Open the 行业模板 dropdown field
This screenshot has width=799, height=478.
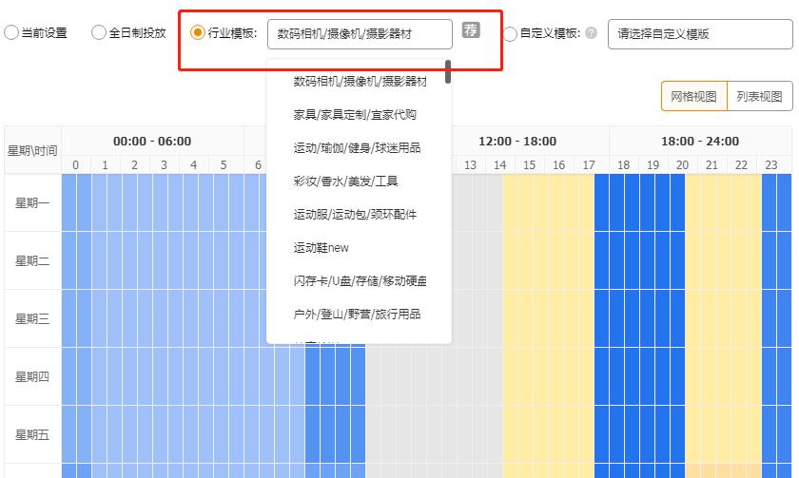pyautogui.click(x=360, y=34)
